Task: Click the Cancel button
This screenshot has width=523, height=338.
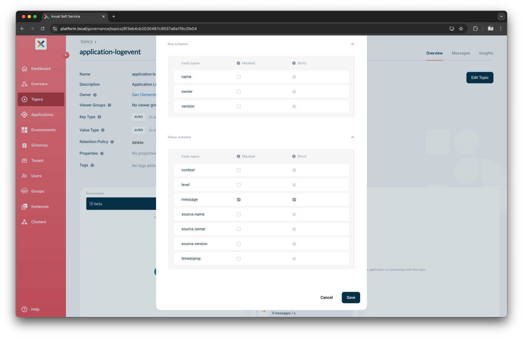Action: coord(326,298)
